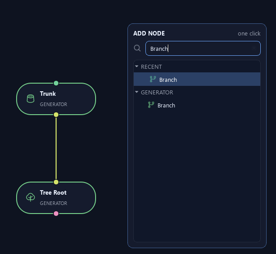This screenshot has width=276, height=254.
Task: Click the yellow top port of Tree Root
Action: pyautogui.click(x=56, y=182)
